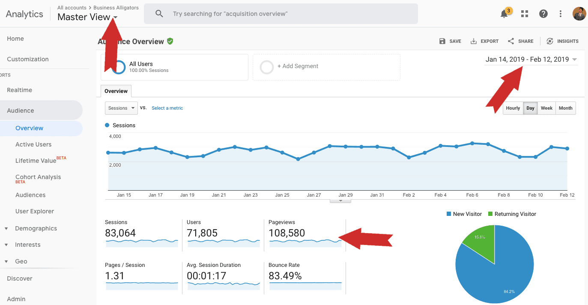The image size is (588, 305).
Task: Click the Select a metric link
Action: [167, 108]
